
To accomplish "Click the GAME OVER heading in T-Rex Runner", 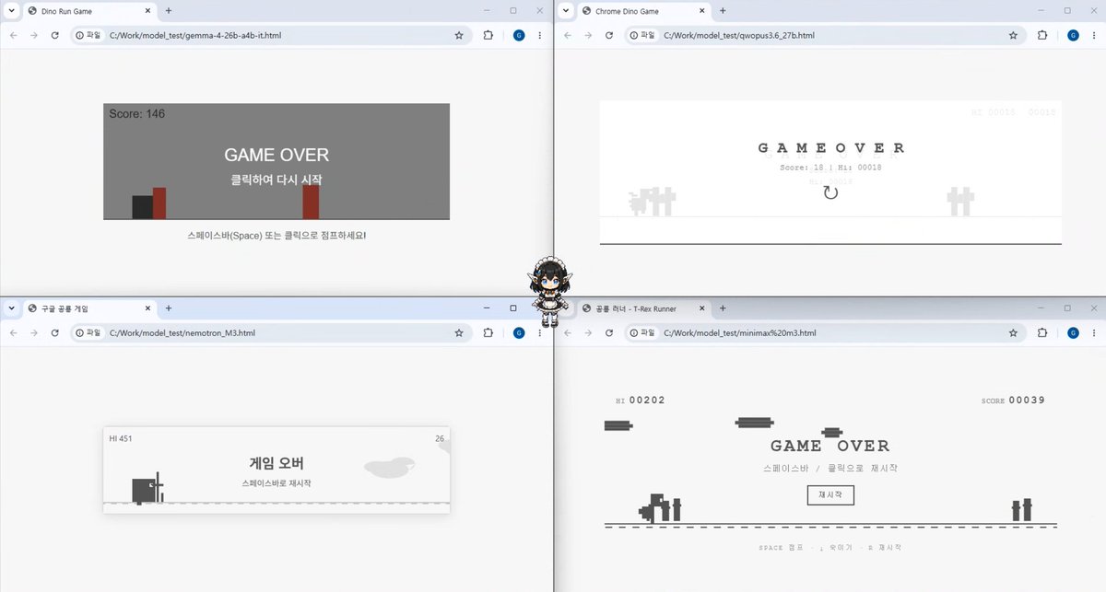I will 830,446.
